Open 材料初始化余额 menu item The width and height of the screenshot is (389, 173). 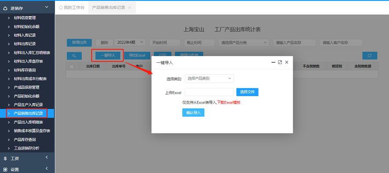pos(27,26)
